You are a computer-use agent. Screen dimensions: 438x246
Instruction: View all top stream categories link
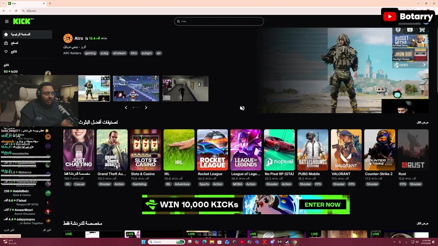tap(423, 122)
